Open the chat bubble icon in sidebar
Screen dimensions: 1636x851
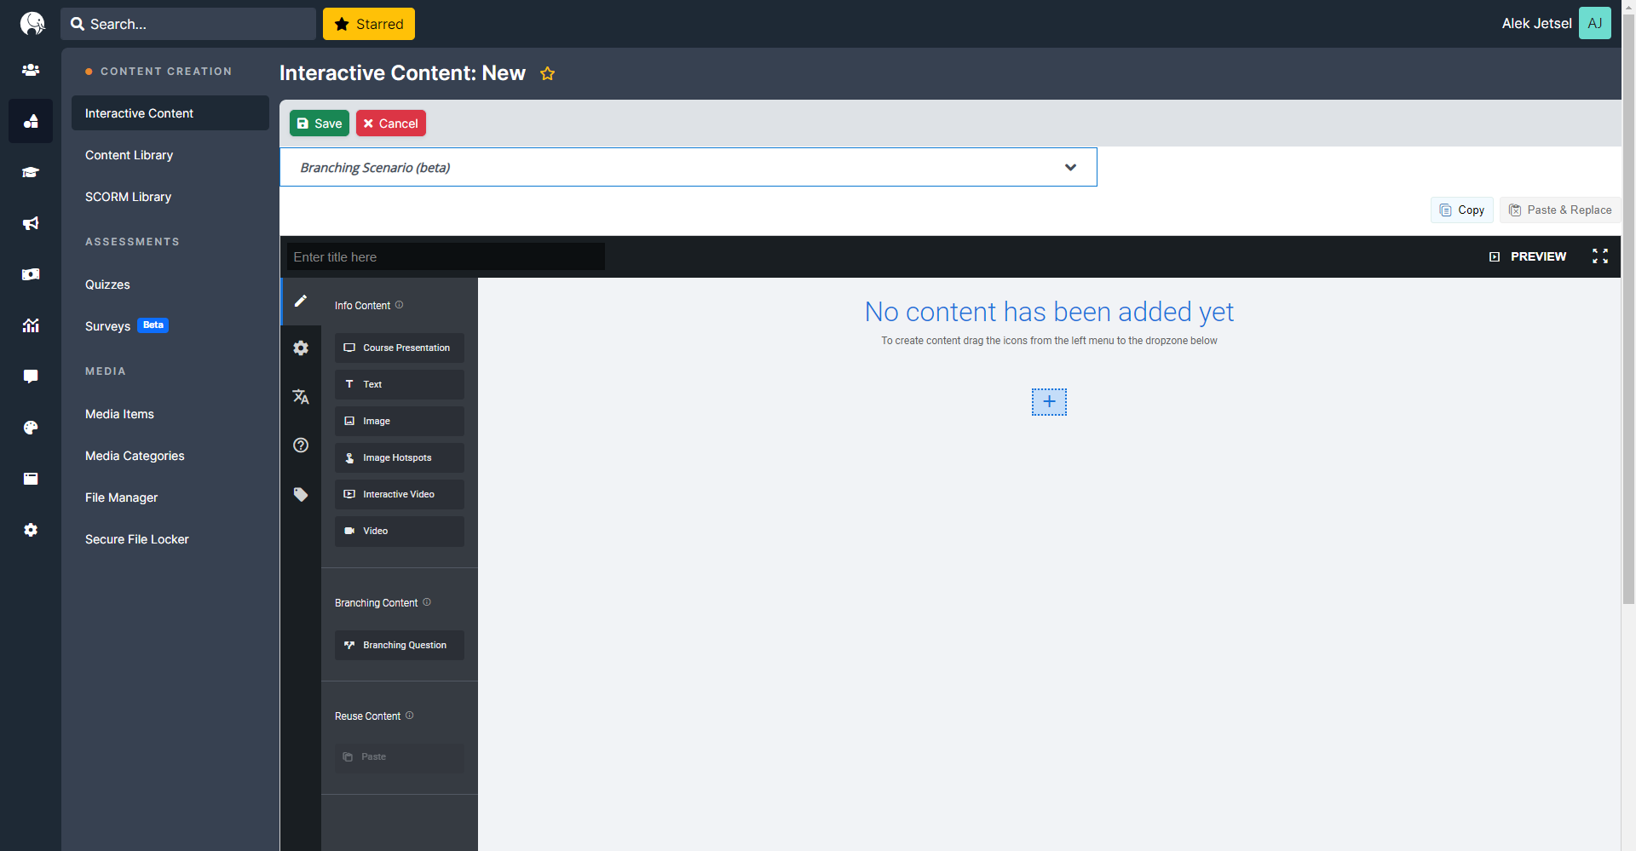click(31, 377)
